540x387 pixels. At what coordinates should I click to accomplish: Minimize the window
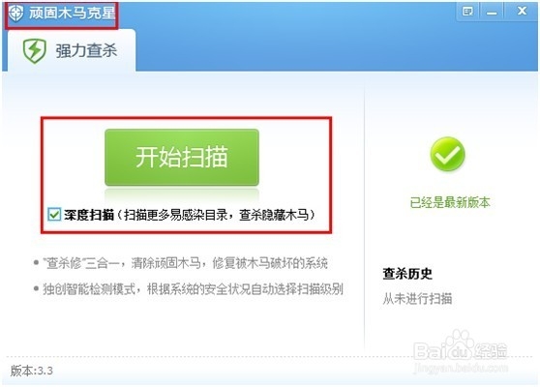coord(492,12)
